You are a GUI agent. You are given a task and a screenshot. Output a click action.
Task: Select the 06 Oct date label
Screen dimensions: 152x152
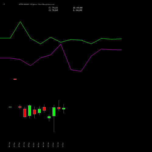tap(43, 145)
